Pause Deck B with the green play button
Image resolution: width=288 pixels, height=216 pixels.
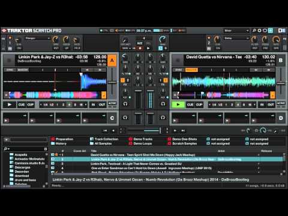pos(178,104)
